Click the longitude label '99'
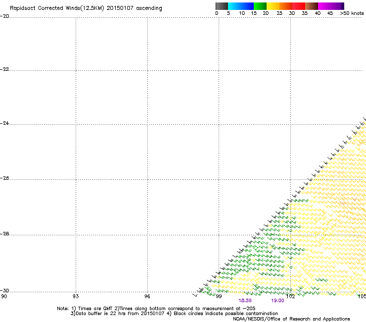 219,296
